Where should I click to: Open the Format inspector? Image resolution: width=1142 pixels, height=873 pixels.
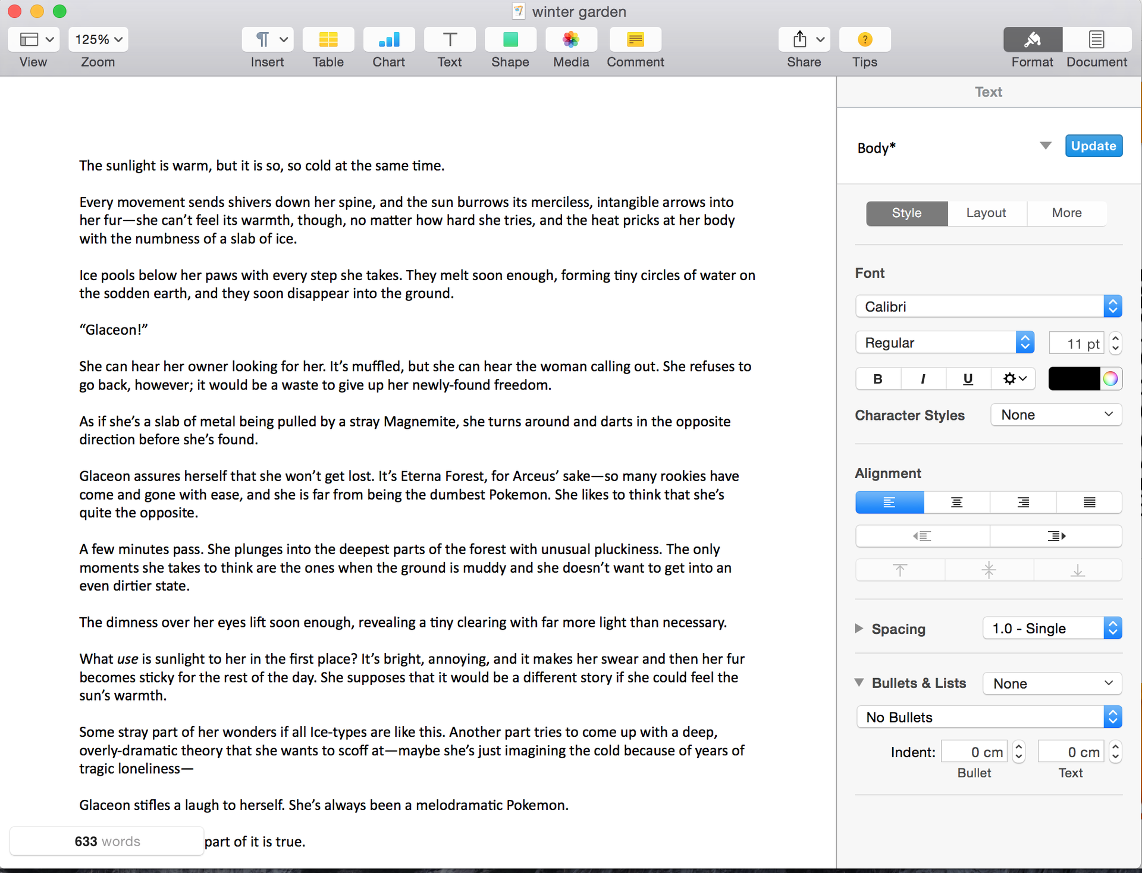[x=1033, y=39]
